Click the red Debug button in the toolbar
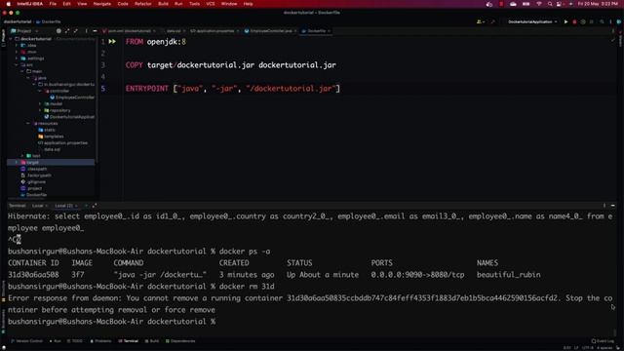The image size is (624, 351). coord(574,21)
